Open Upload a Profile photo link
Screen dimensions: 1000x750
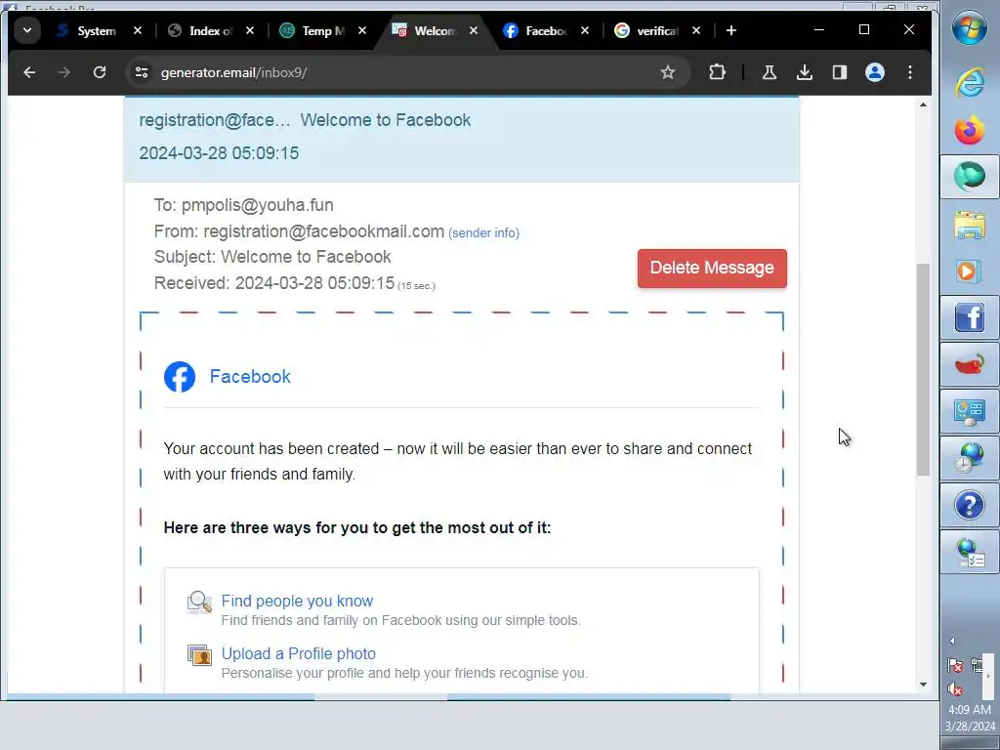click(298, 653)
